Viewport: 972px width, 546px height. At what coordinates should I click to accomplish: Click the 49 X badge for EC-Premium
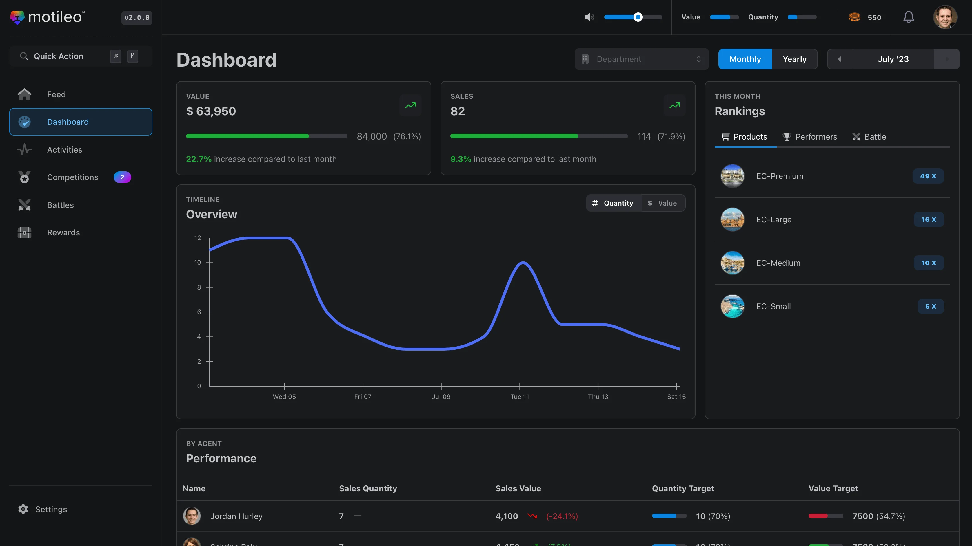(928, 176)
